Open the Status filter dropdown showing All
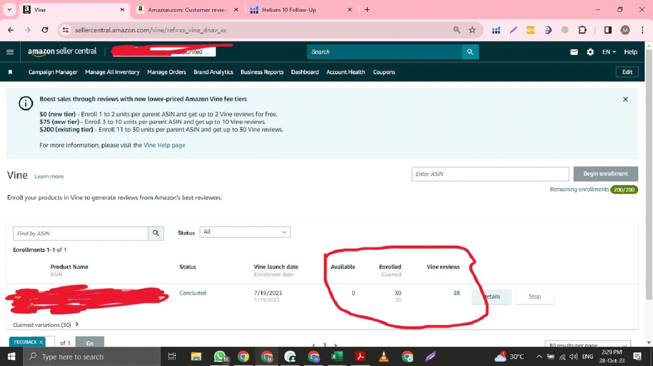The image size is (653, 366). tap(245, 232)
